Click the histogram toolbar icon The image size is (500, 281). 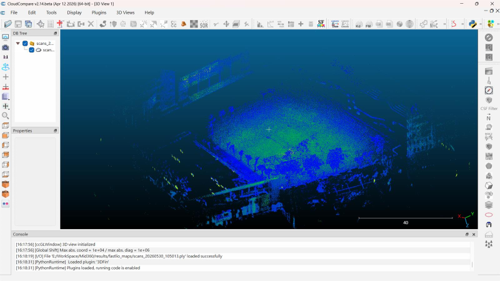pos(260,24)
